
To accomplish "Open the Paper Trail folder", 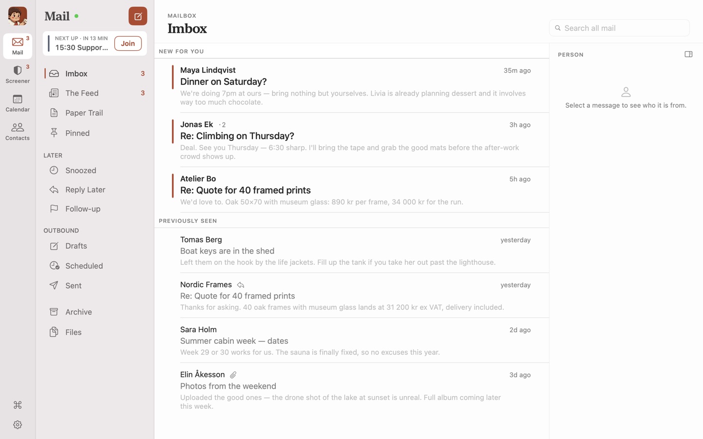I will (95, 113).
